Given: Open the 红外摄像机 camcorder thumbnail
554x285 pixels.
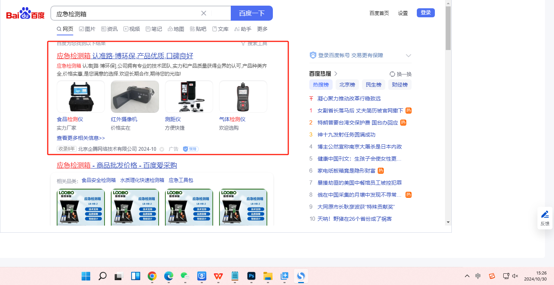Looking at the screenshot, I should pyautogui.click(x=135, y=97).
